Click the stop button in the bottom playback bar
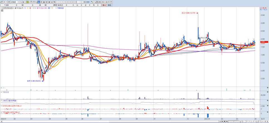Image resolution: width=269 pixels, height=123 pixels. (x=224, y=121)
